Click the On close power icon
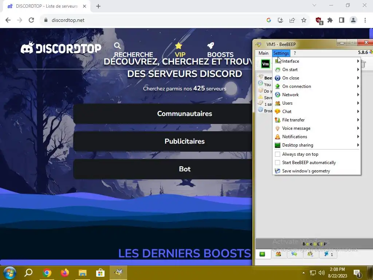Screen dimensions: 373x280 pyautogui.click(x=277, y=78)
